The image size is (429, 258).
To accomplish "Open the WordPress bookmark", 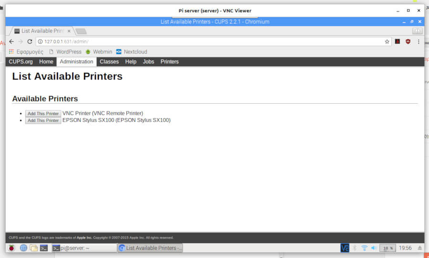I will [x=65, y=52].
